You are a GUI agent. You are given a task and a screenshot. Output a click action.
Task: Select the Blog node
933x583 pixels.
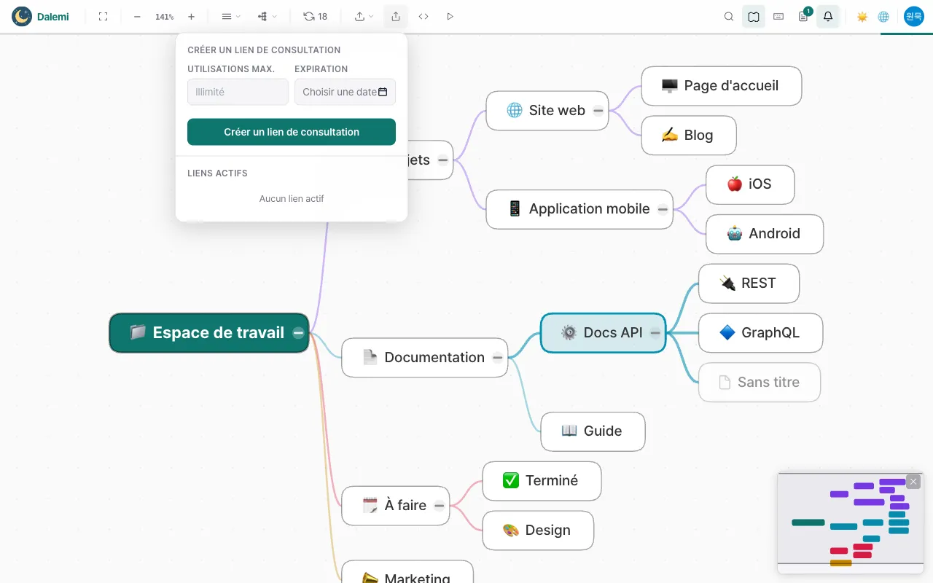click(689, 136)
